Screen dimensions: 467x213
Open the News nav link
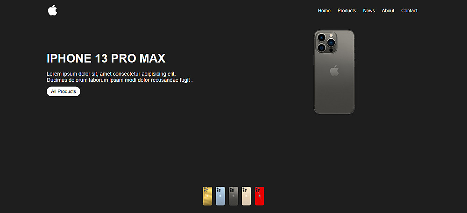369,11
